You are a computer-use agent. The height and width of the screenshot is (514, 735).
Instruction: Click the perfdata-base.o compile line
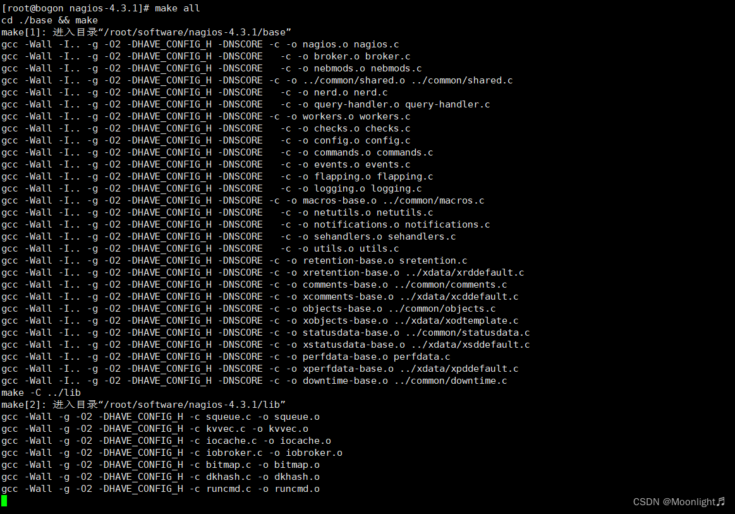(226, 357)
